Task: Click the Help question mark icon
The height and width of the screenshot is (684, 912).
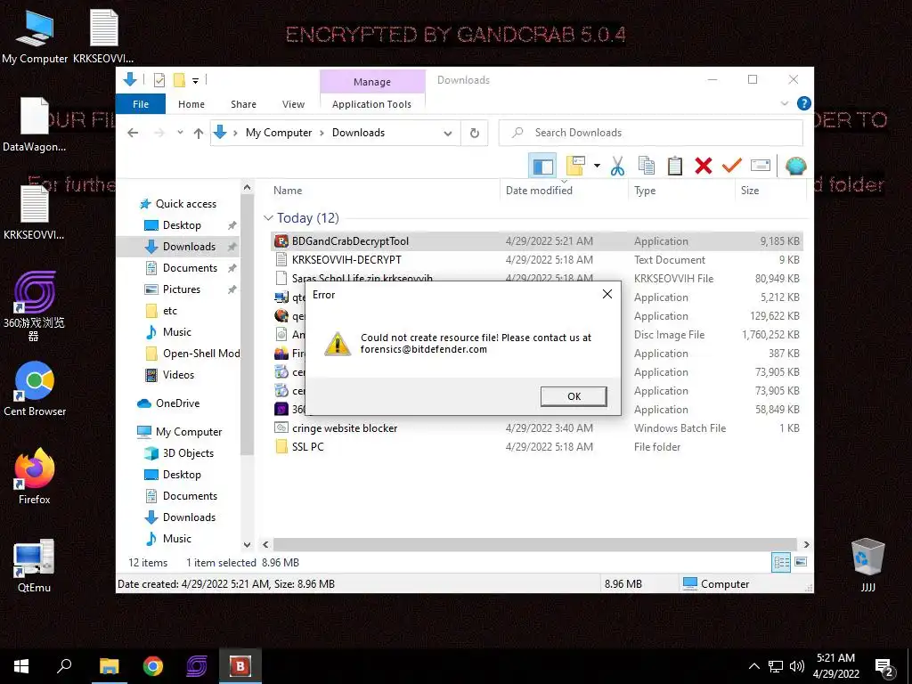Action: tap(804, 103)
